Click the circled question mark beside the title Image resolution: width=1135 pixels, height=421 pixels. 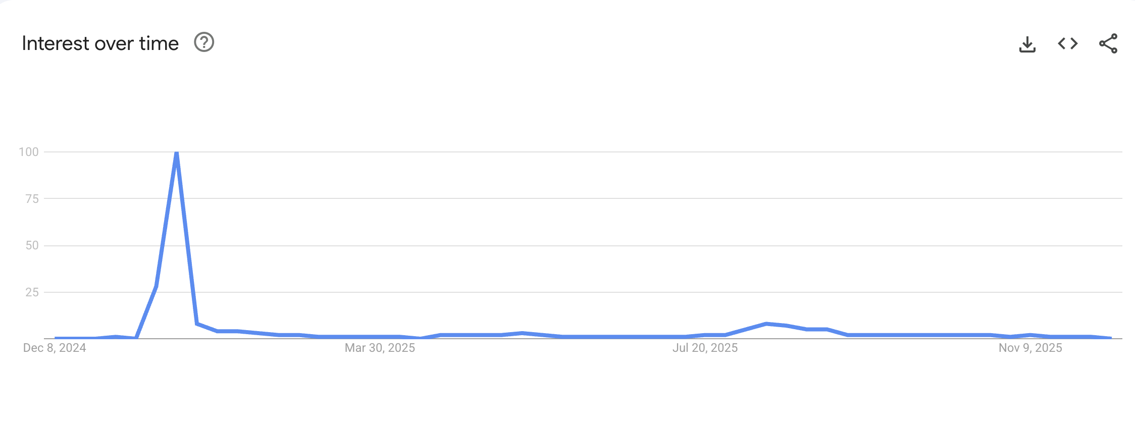coord(204,43)
